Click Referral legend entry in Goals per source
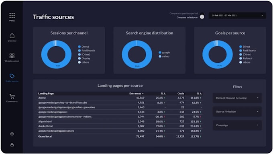This screenshot has width=273, height=154. [x=246, y=58]
